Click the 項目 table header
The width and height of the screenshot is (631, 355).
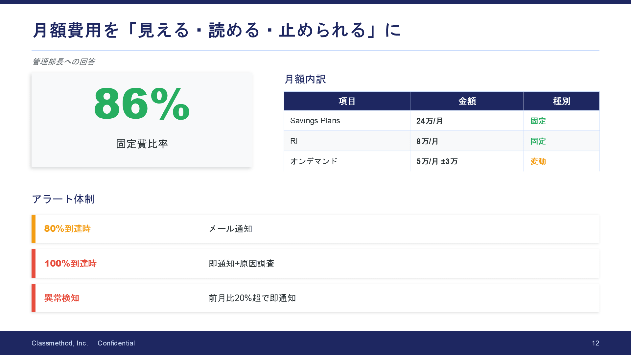point(347,101)
